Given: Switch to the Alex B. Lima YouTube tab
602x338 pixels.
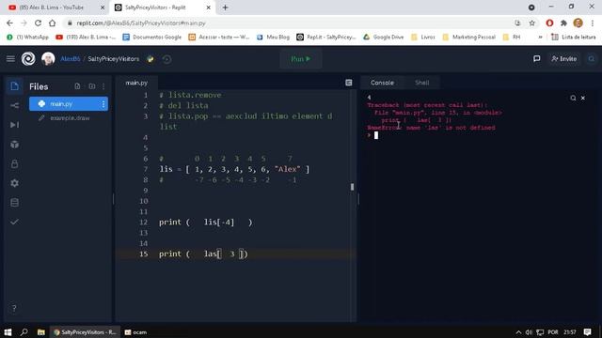Looking at the screenshot, I should click(51, 8).
